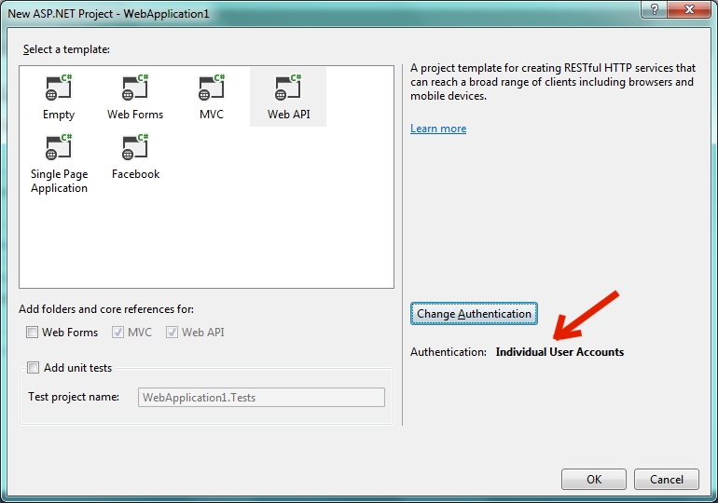Cancel the new project dialog

[667, 479]
